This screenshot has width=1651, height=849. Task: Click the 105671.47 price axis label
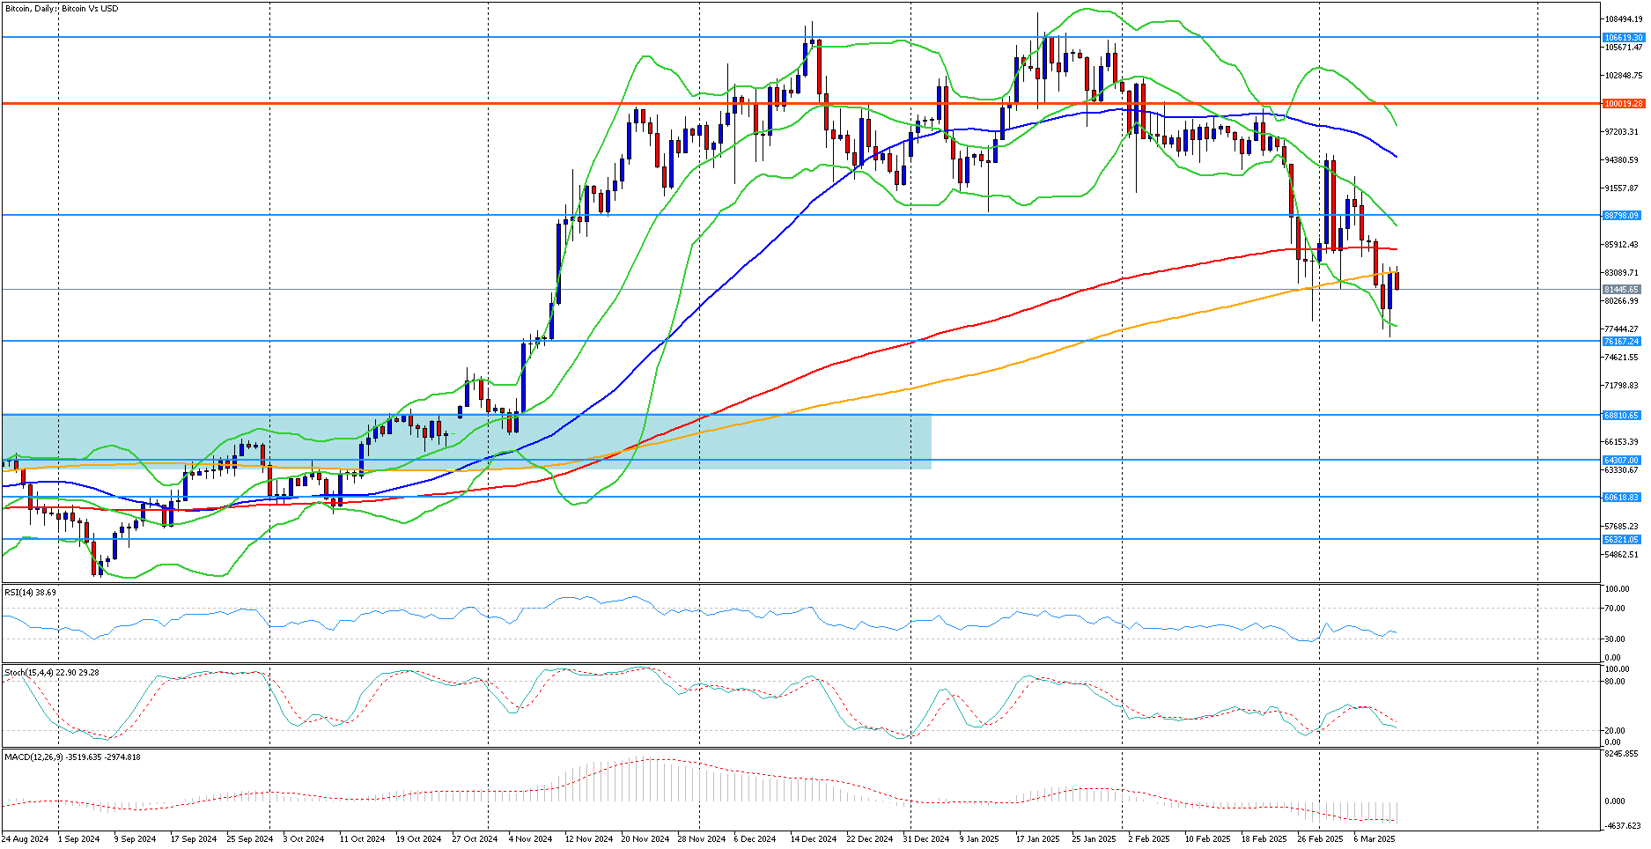pyautogui.click(x=1624, y=48)
